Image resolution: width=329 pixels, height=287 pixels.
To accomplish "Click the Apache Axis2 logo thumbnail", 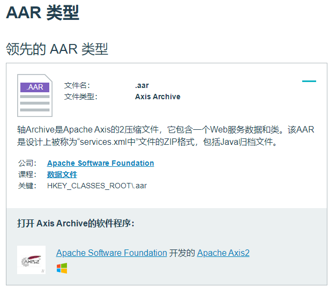I will (x=31, y=260).
